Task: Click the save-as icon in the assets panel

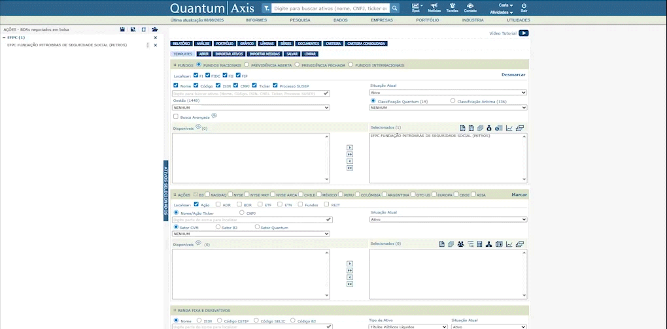Action: pos(133,30)
